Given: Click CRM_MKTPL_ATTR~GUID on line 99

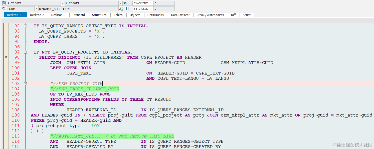Looking at the screenshot, I should click(x=247, y=63).
